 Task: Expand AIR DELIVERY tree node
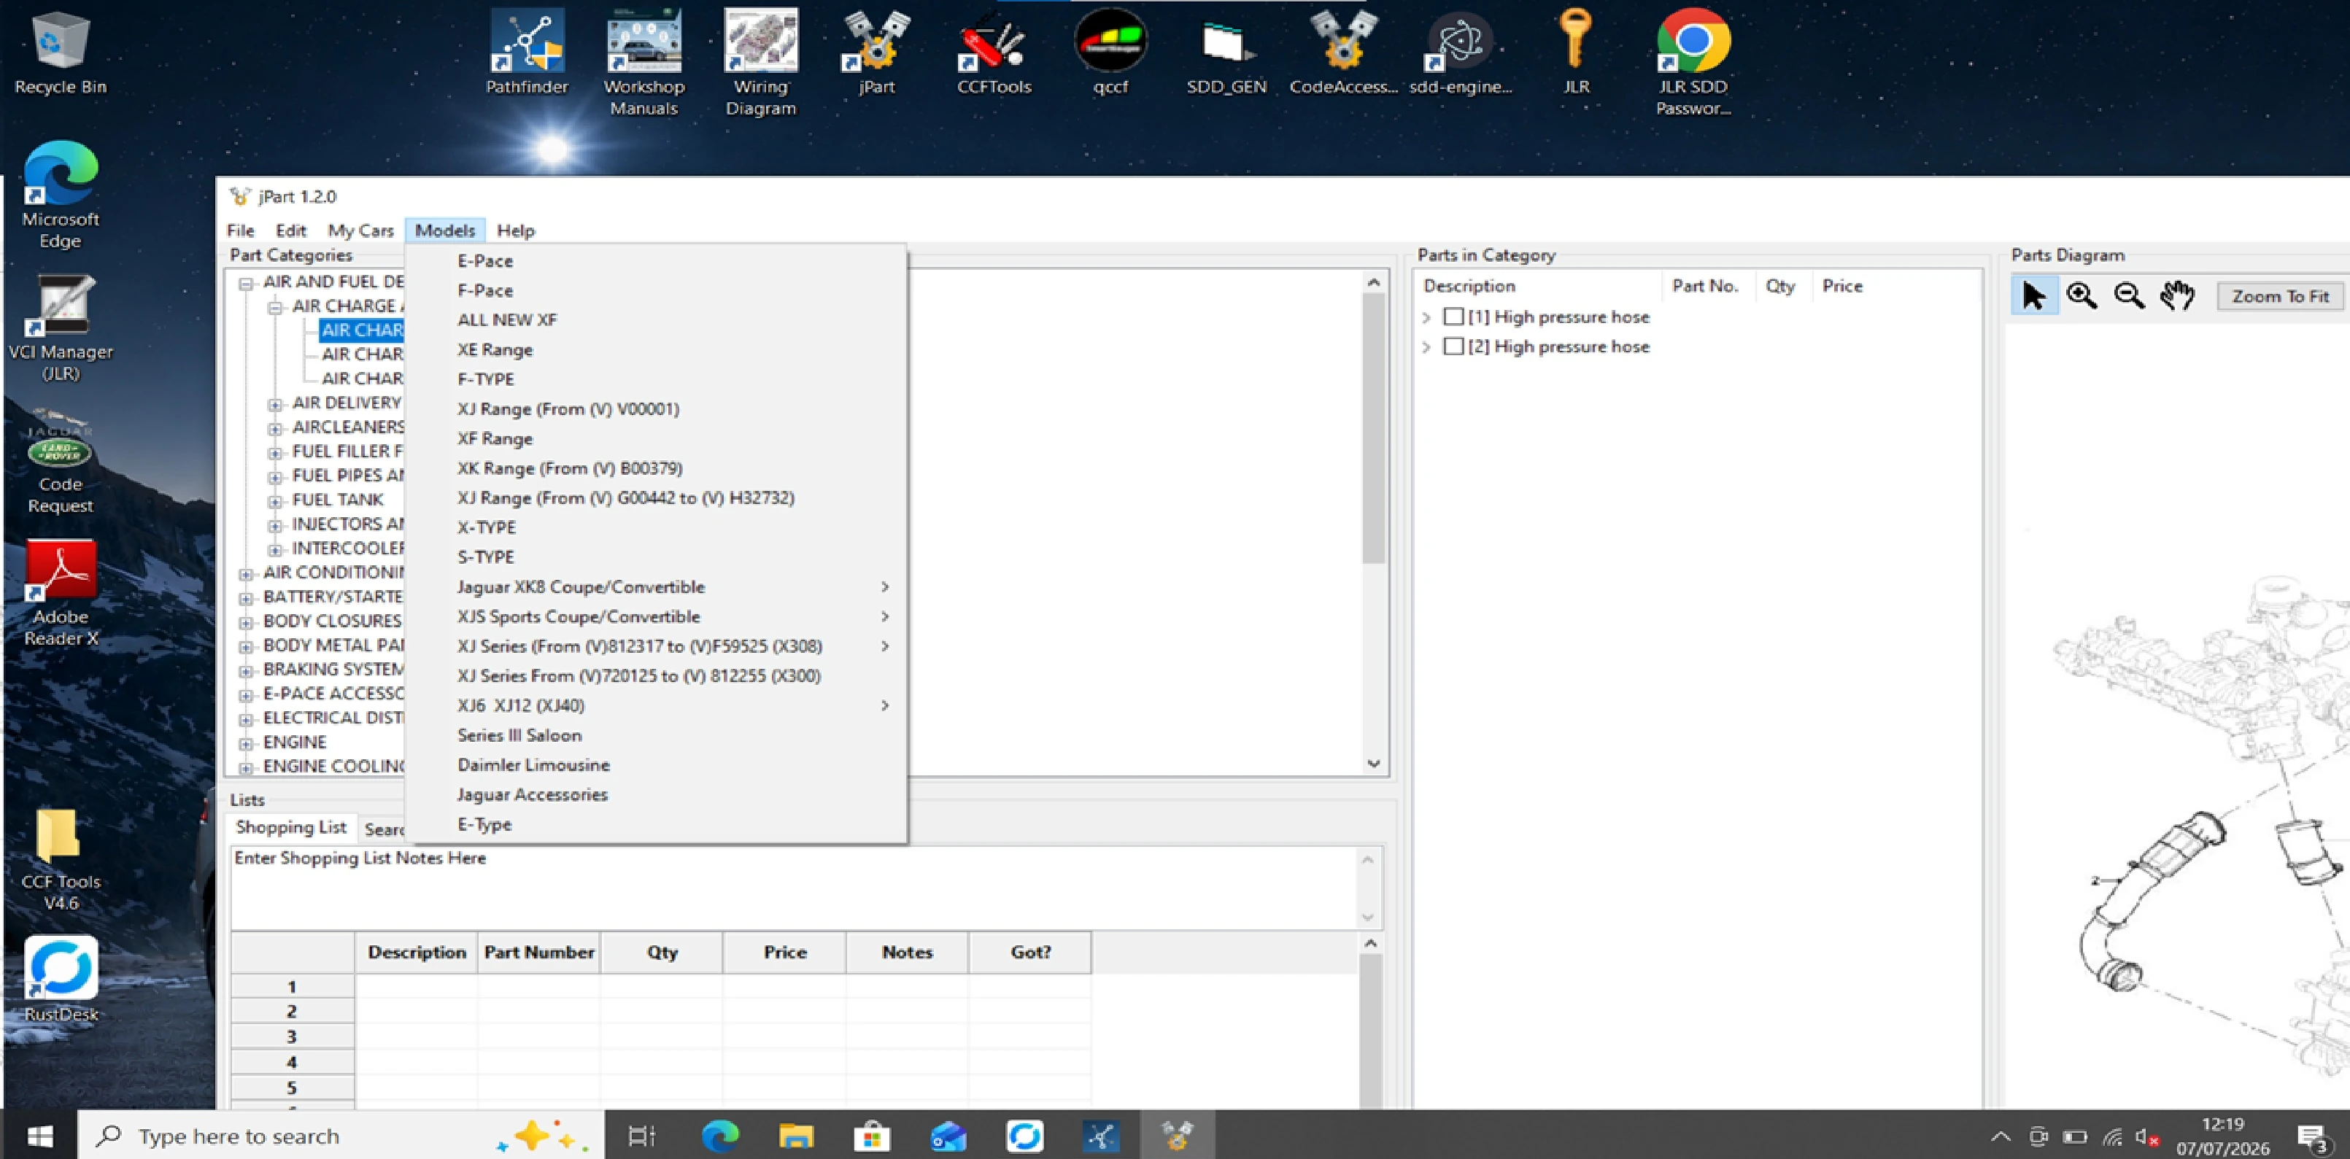[274, 404]
